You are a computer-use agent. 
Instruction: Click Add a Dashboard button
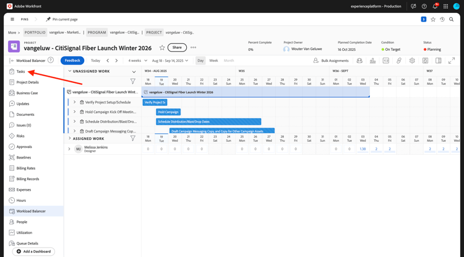[x=33, y=251]
